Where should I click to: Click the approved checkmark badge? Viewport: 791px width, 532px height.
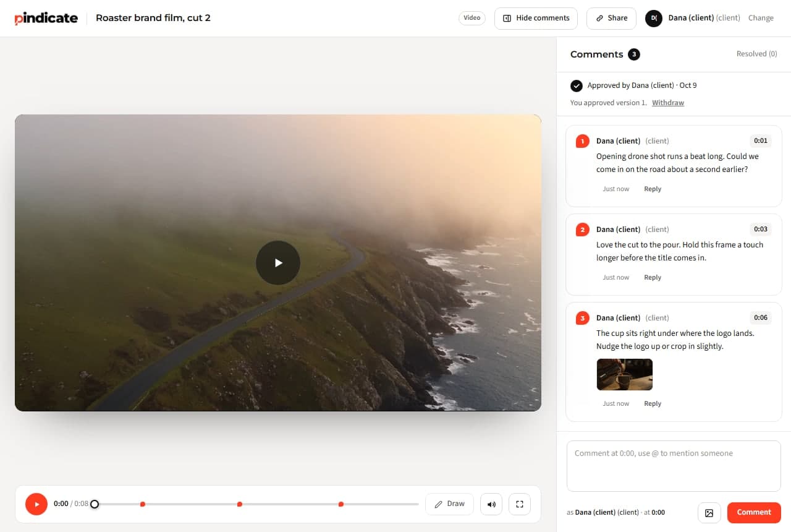(577, 85)
